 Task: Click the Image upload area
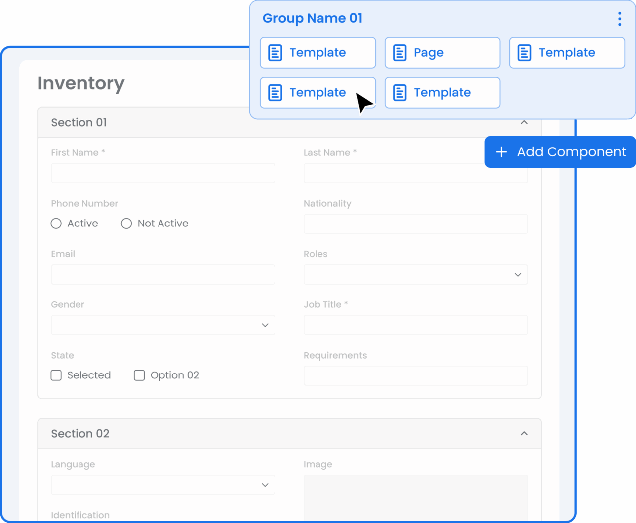415,497
